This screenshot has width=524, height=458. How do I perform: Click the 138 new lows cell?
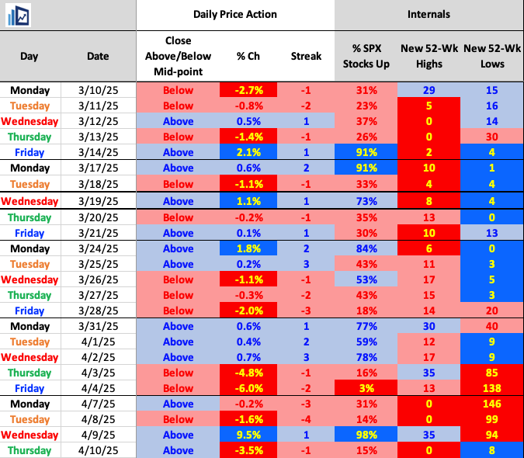tap(492, 388)
